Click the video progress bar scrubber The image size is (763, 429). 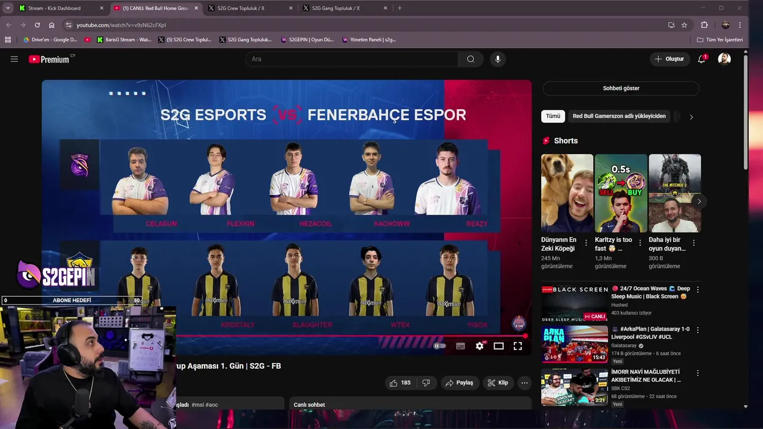click(x=525, y=336)
